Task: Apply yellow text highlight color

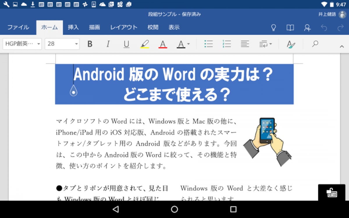Action: click(145, 44)
